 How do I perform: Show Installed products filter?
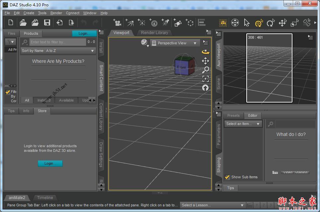44,100
